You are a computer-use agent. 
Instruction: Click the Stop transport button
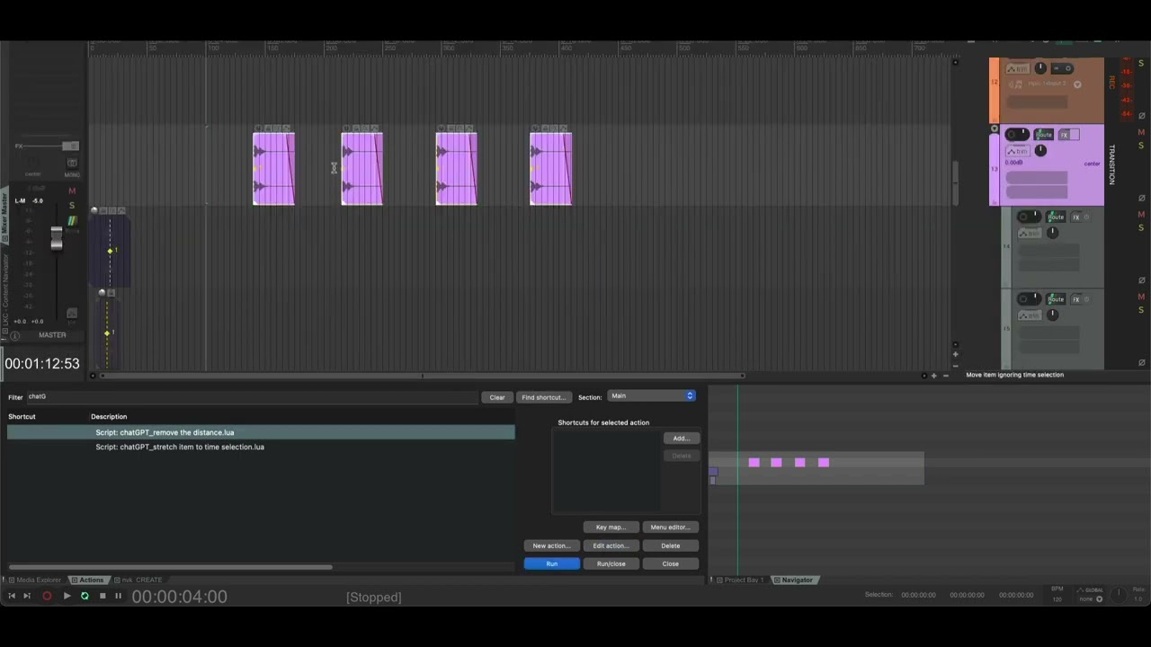click(x=103, y=596)
